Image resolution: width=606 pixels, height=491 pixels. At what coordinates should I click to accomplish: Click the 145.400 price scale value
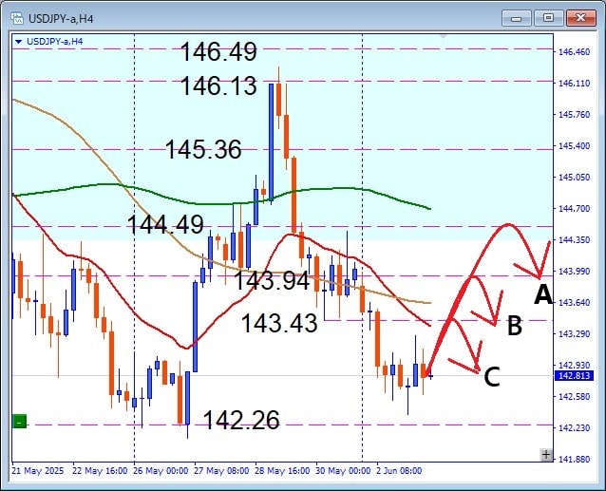(575, 145)
